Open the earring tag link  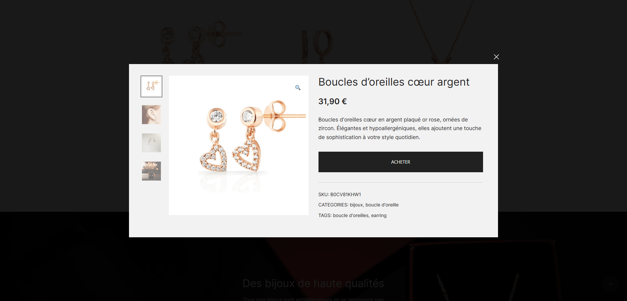pos(379,215)
